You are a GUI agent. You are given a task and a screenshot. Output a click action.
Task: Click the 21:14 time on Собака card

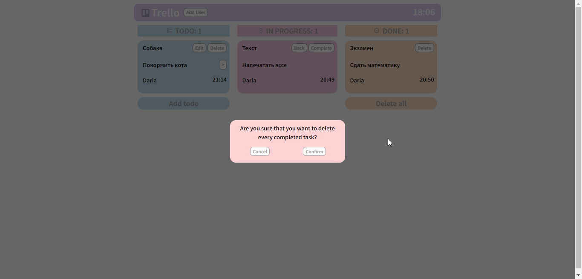[219, 79]
